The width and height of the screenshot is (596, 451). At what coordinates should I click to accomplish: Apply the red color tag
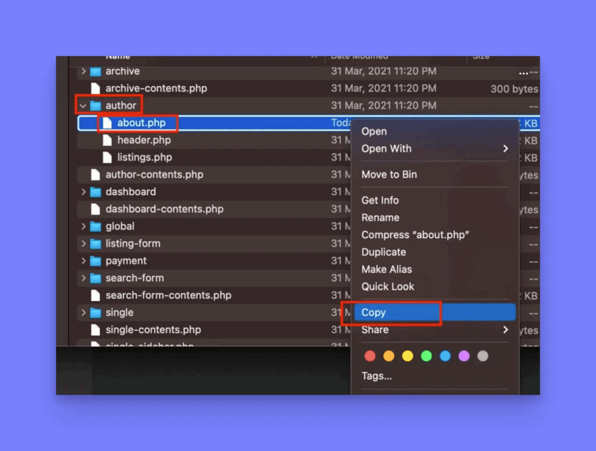(x=370, y=356)
